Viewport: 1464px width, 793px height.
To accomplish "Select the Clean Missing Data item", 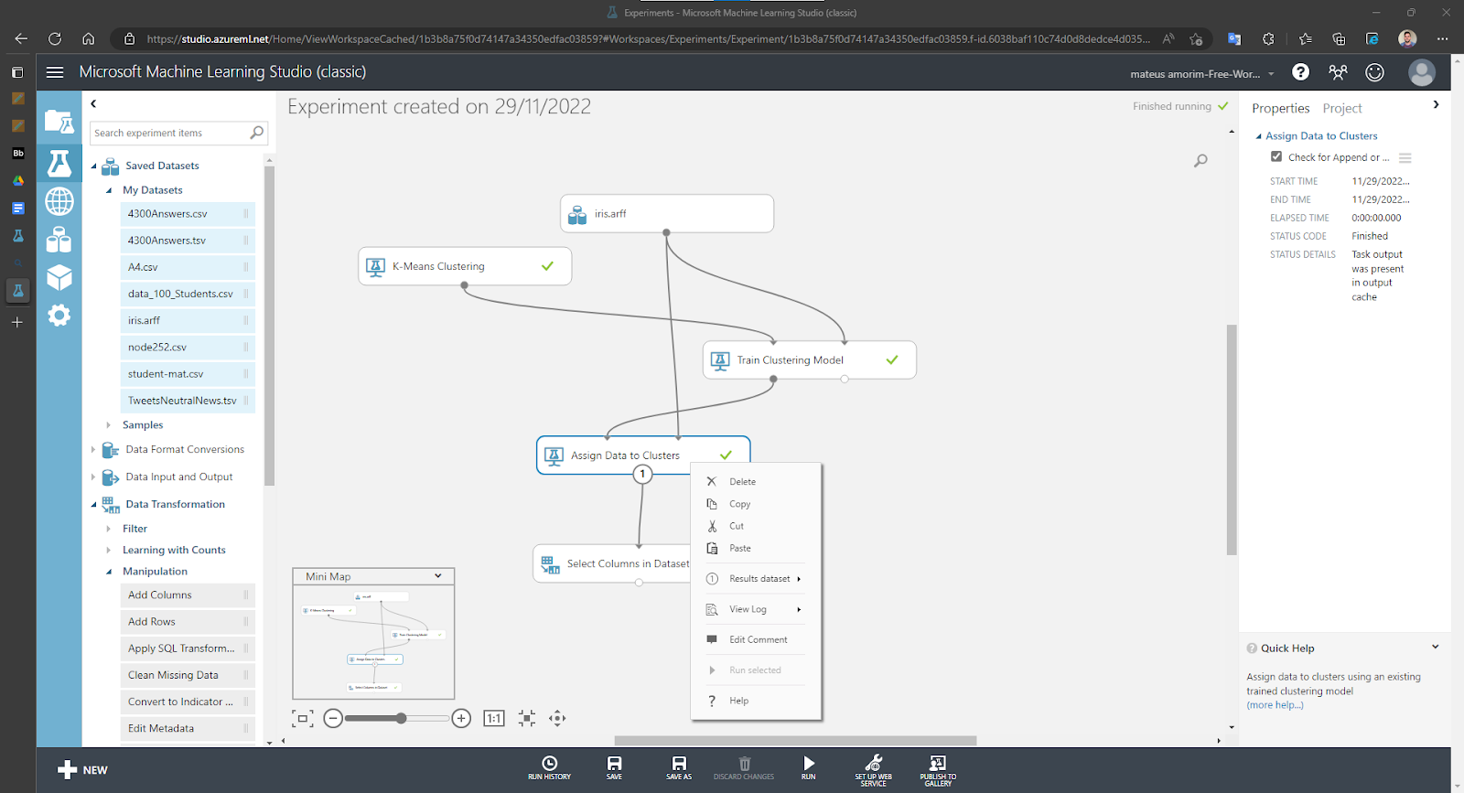I will pos(188,675).
